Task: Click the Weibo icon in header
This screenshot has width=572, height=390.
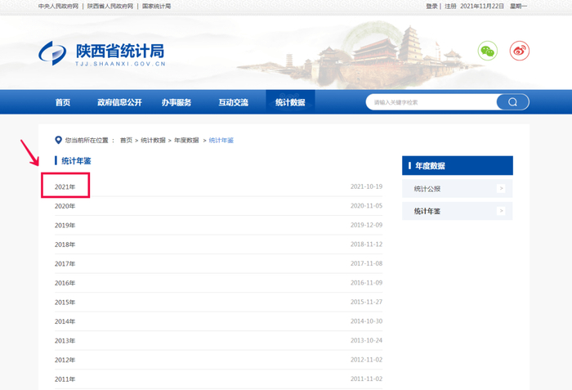Action: (x=520, y=51)
